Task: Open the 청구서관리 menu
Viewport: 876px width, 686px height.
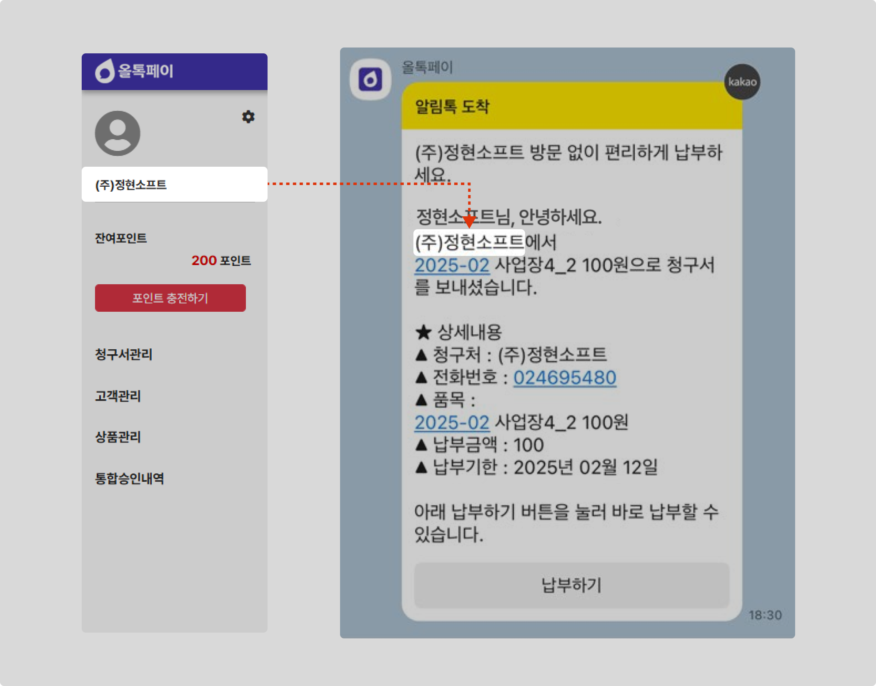Action: click(124, 354)
